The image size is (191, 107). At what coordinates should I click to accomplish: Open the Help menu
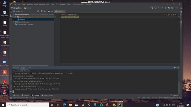[x=68, y=4]
